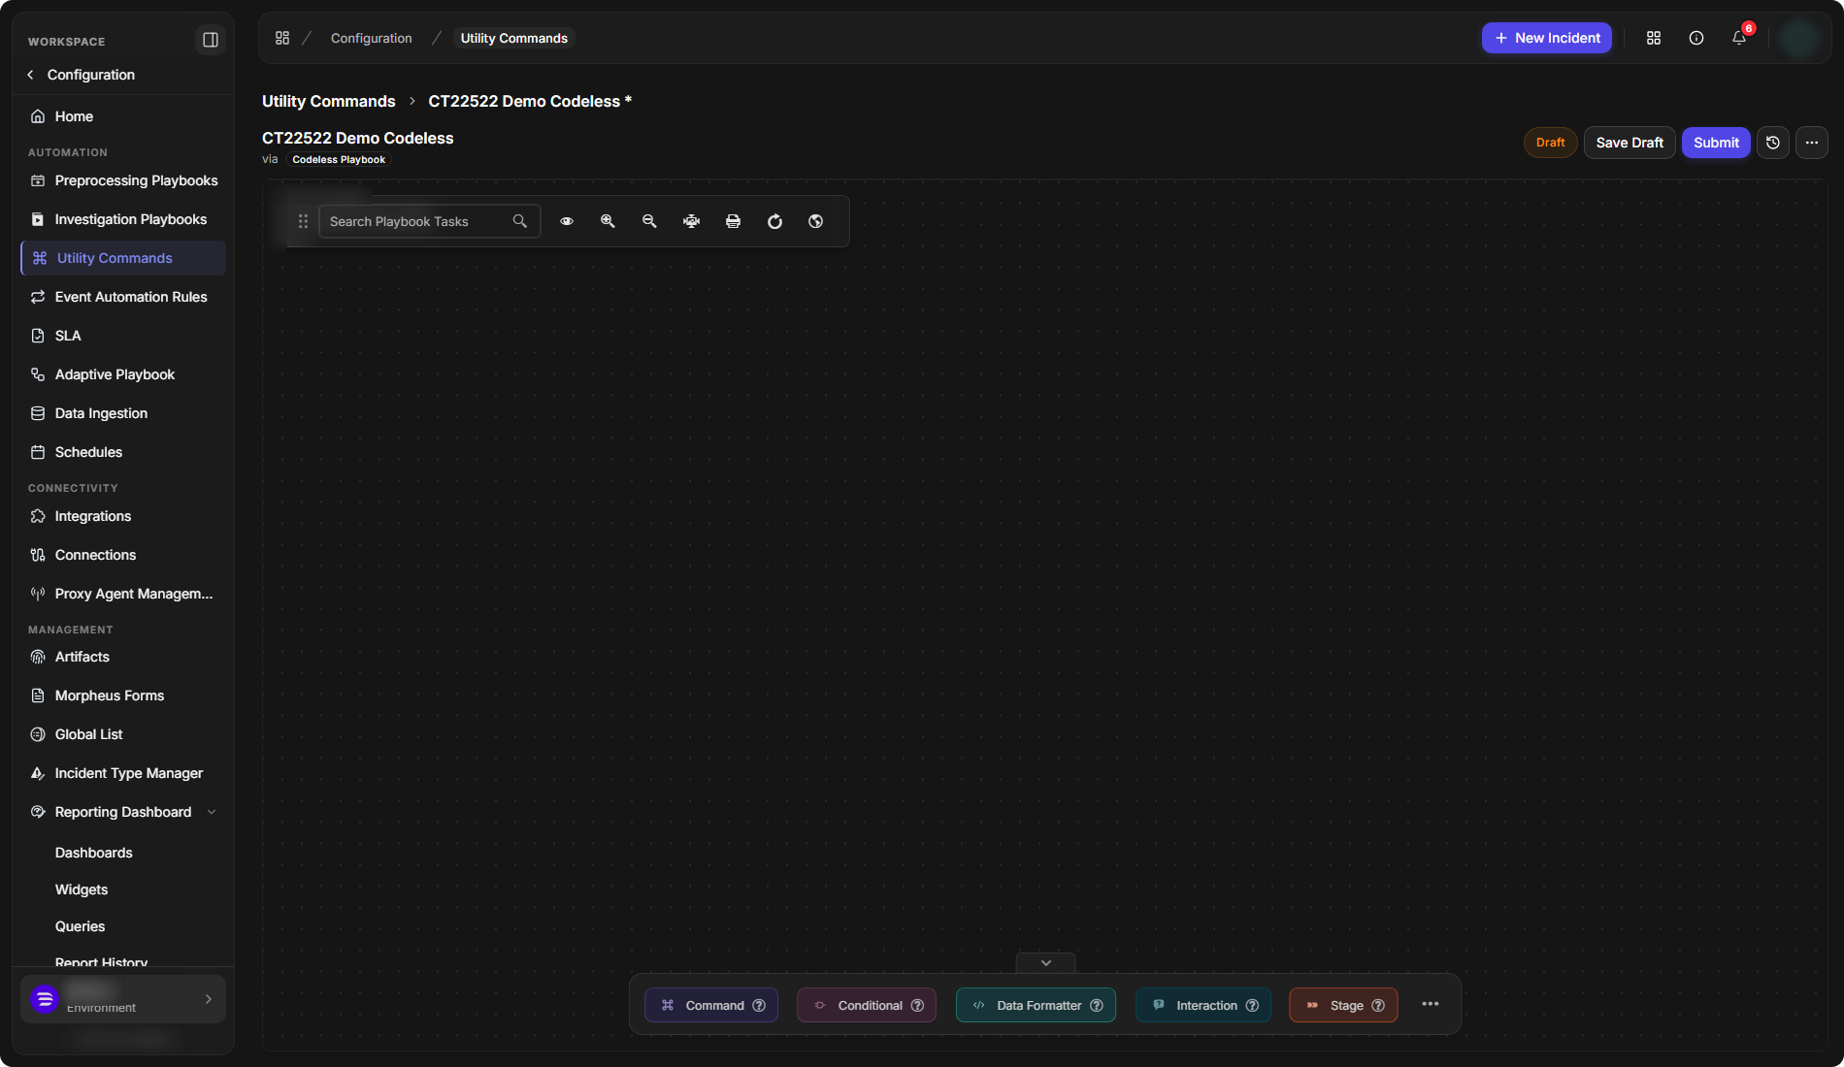Go back via the sidebar Configuration arrow
Image resolution: width=1844 pixels, height=1067 pixels.
point(31,75)
